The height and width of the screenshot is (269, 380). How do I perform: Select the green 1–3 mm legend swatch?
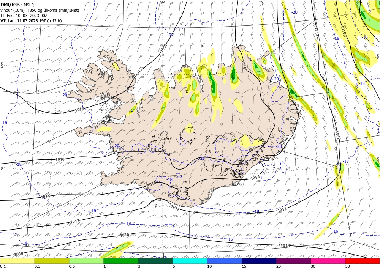tap(121, 261)
